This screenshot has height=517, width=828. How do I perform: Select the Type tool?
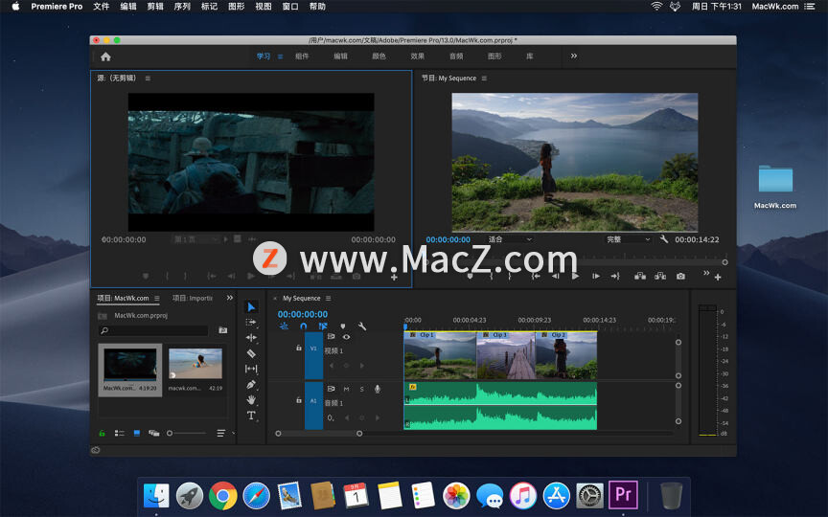pos(251,416)
